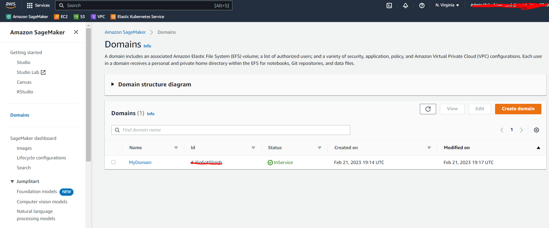549x228 pixels.
Task: Click the Edit button
Action: click(480, 109)
